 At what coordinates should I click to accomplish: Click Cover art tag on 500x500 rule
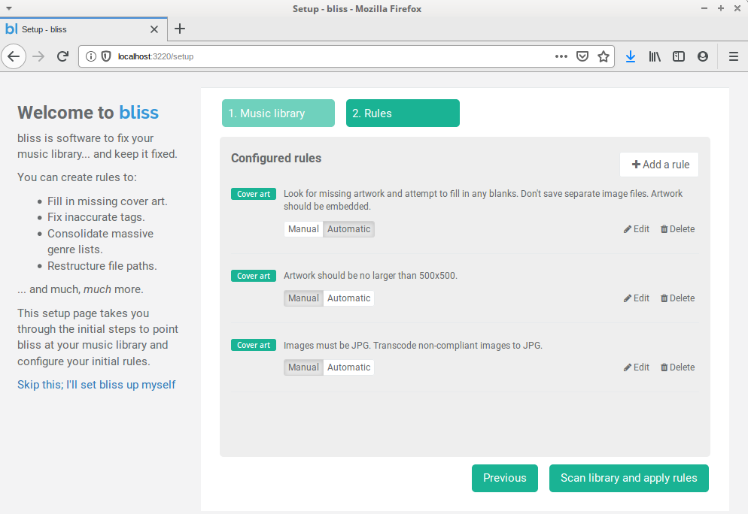coord(254,276)
